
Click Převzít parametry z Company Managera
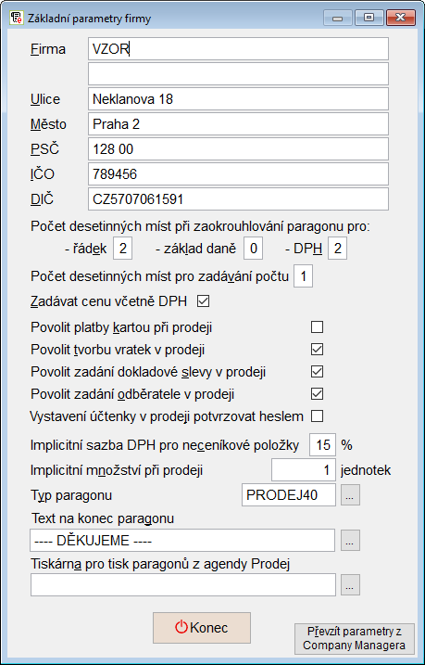point(354,639)
